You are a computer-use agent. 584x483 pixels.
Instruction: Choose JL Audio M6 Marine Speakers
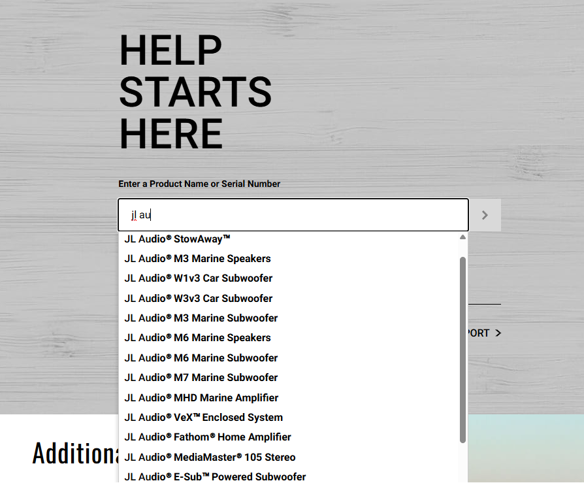197,338
